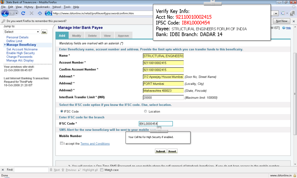The width and height of the screenshot is (297, 178).
Task: Reload the page with the refresh icon
Action: pyautogui.click(x=23, y=13)
